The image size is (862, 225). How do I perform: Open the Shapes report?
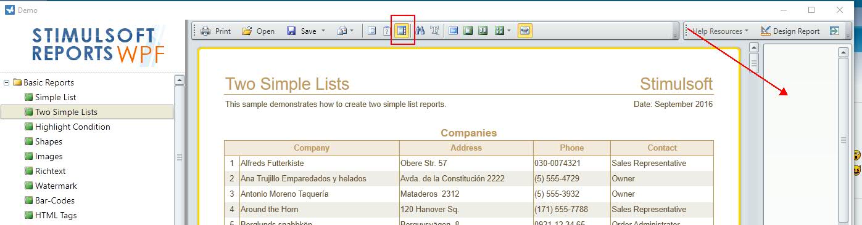[x=49, y=141]
